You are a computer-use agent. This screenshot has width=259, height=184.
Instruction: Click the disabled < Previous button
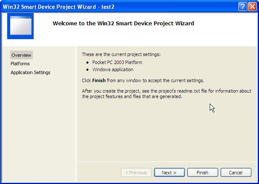(x=136, y=173)
